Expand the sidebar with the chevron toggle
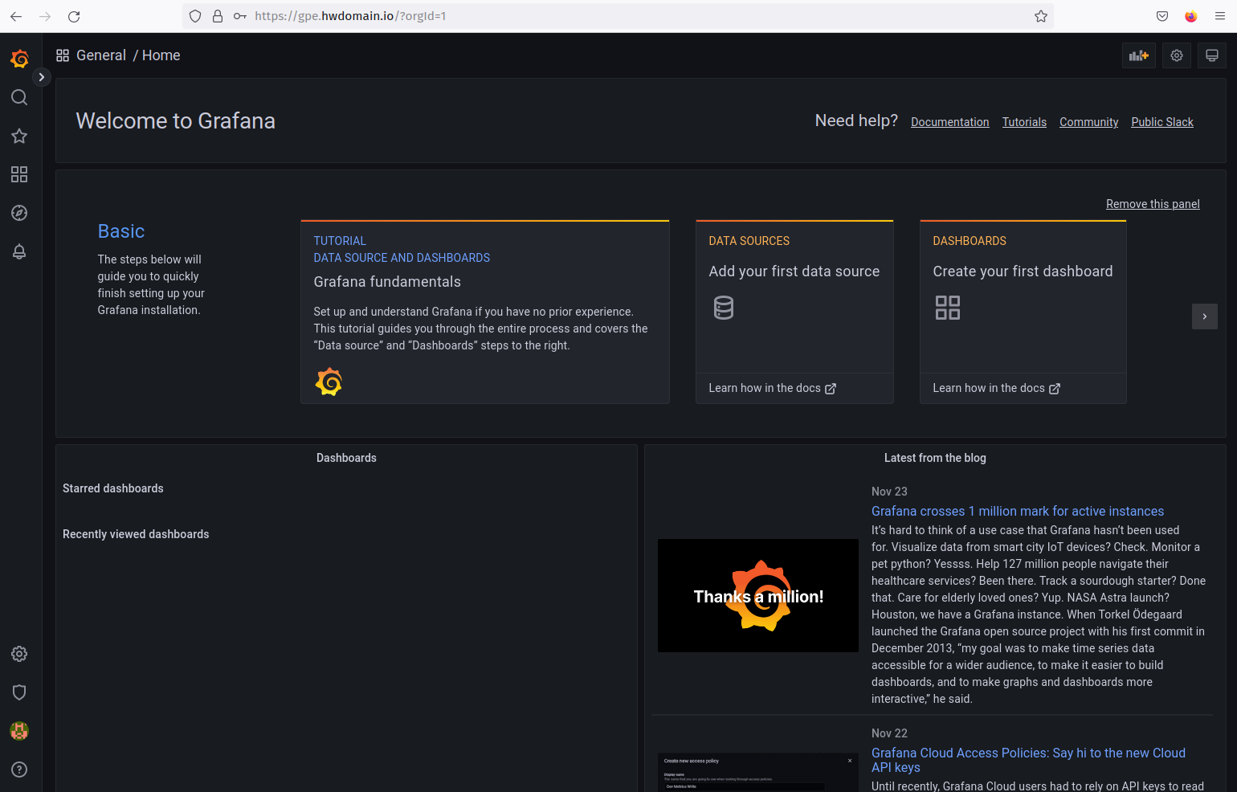This screenshot has height=792, width=1237. click(42, 77)
